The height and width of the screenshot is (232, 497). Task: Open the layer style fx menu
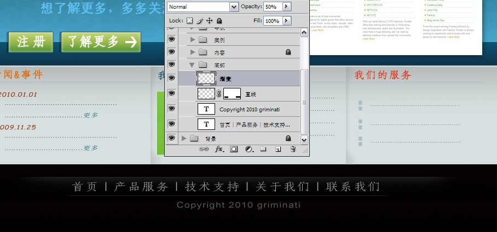coord(219,149)
